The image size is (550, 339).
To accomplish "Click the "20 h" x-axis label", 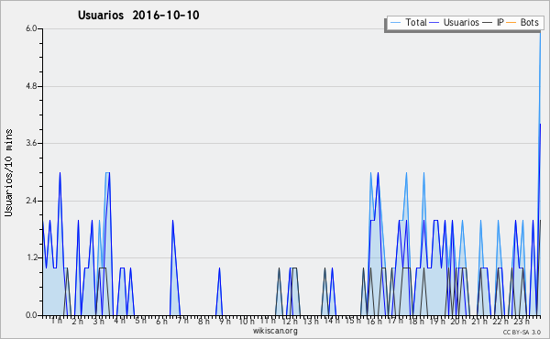I will [x=458, y=321].
